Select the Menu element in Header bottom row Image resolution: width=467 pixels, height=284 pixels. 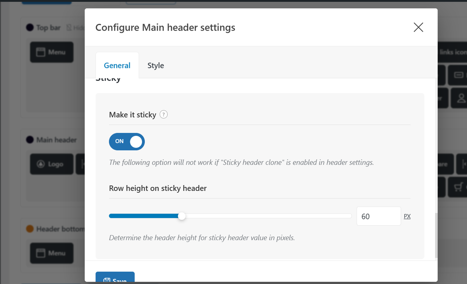point(52,253)
